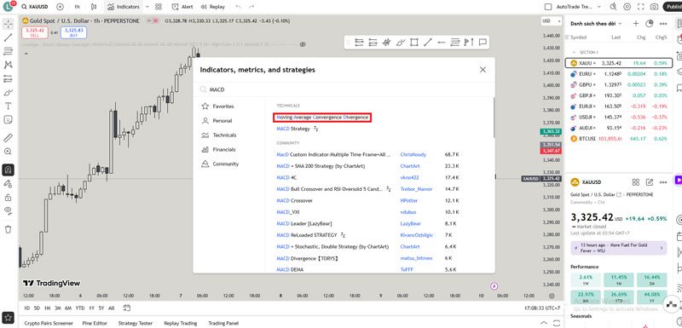This screenshot has height=328, width=682.
Task: Open author ChrisMoody profile link
Action: (x=413, y=155)
